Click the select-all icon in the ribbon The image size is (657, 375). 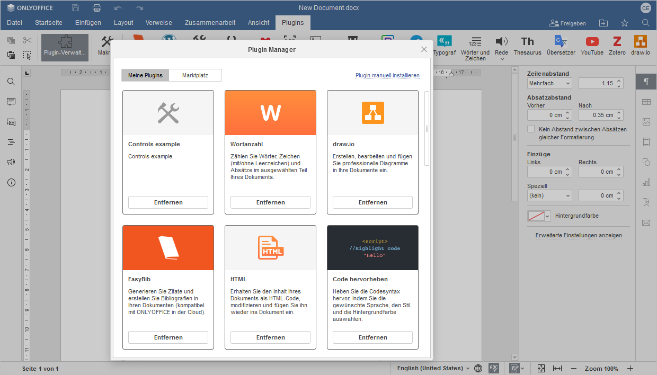tap(28, 55)
